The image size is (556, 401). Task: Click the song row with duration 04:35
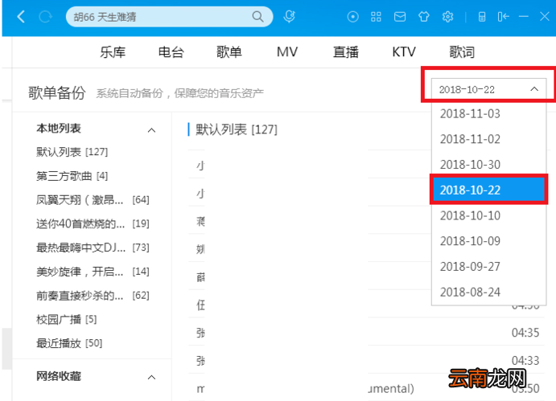tap(366, 333)
